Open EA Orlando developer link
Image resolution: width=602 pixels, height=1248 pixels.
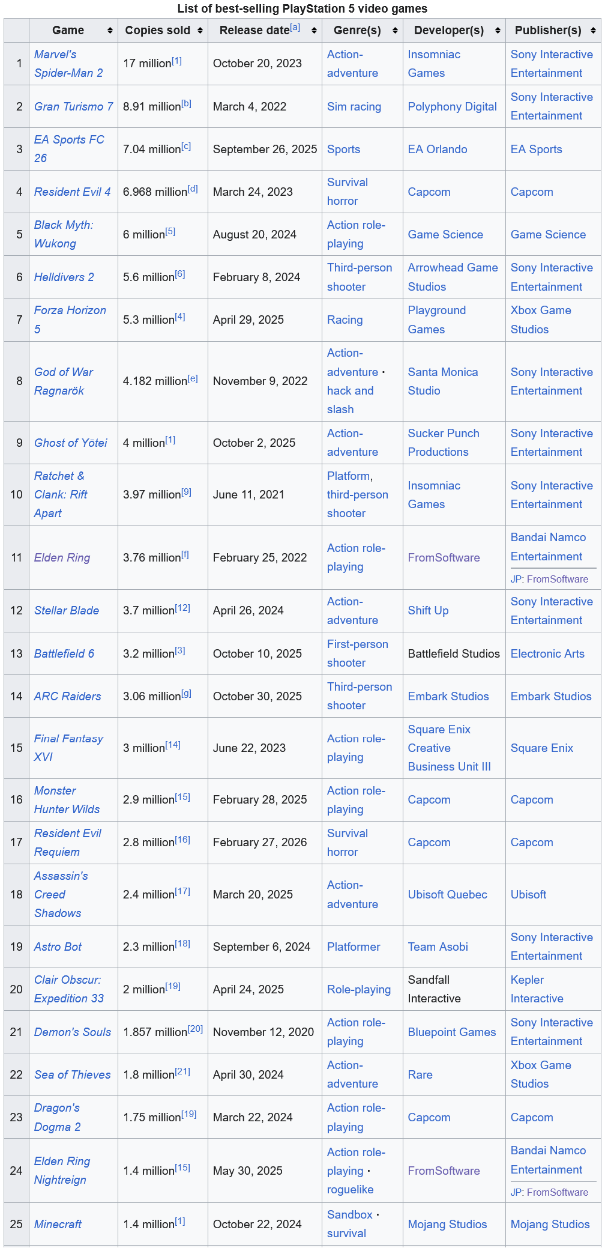click(438, 149)
